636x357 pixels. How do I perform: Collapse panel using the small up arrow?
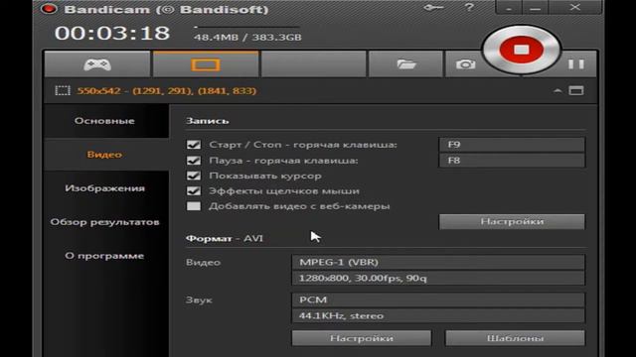557,90
